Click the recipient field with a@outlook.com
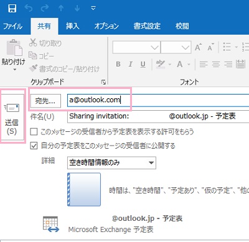The width and height of the screenshot is (249, 242). 158,100
